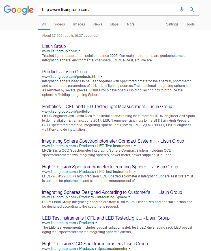Expand dropdown arrow next to portfolio URL

point(92,111)
